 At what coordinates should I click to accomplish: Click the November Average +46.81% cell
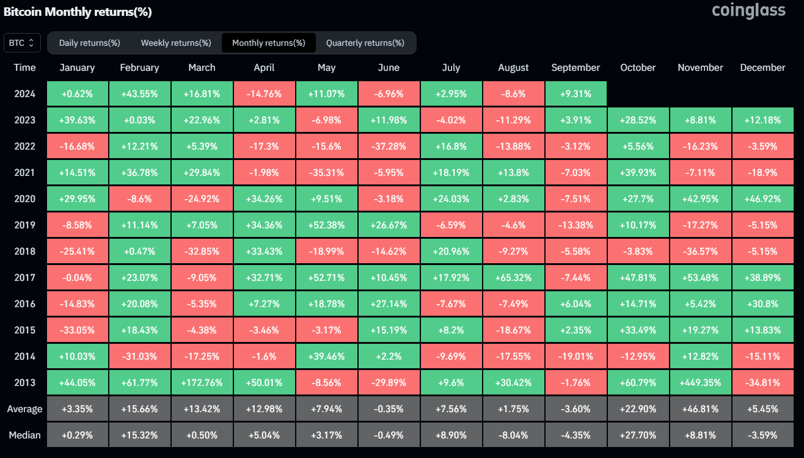[x=700, y=409]
